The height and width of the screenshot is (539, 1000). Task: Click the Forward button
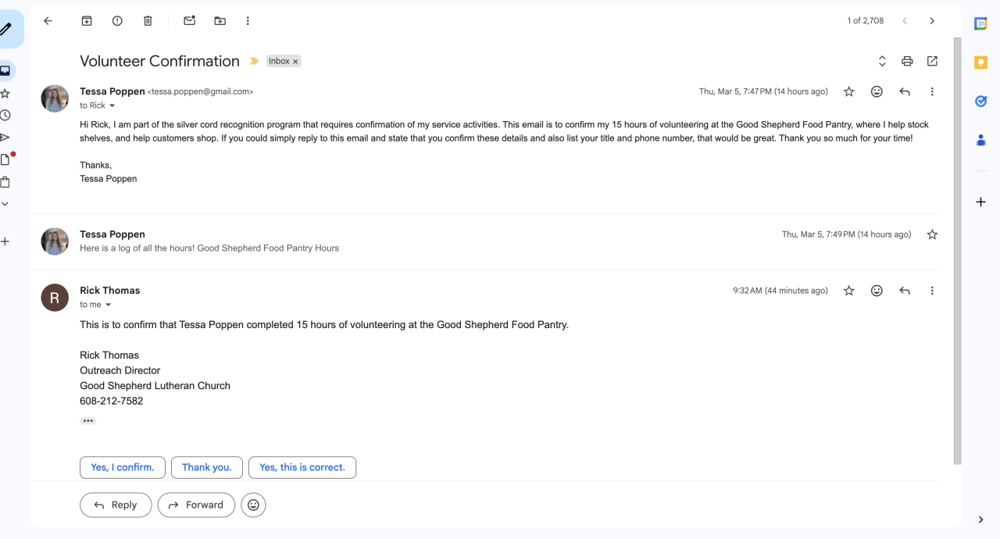point(196,505)
